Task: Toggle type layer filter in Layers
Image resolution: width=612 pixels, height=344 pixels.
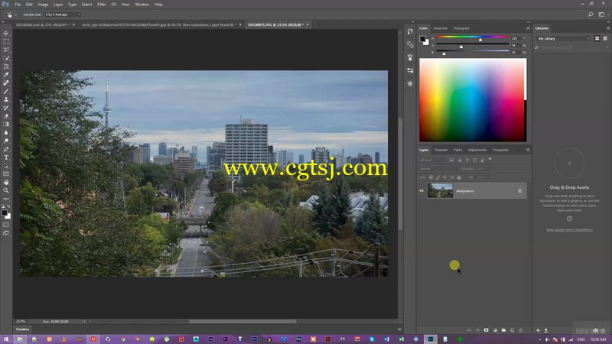Action: click(467, 161)
